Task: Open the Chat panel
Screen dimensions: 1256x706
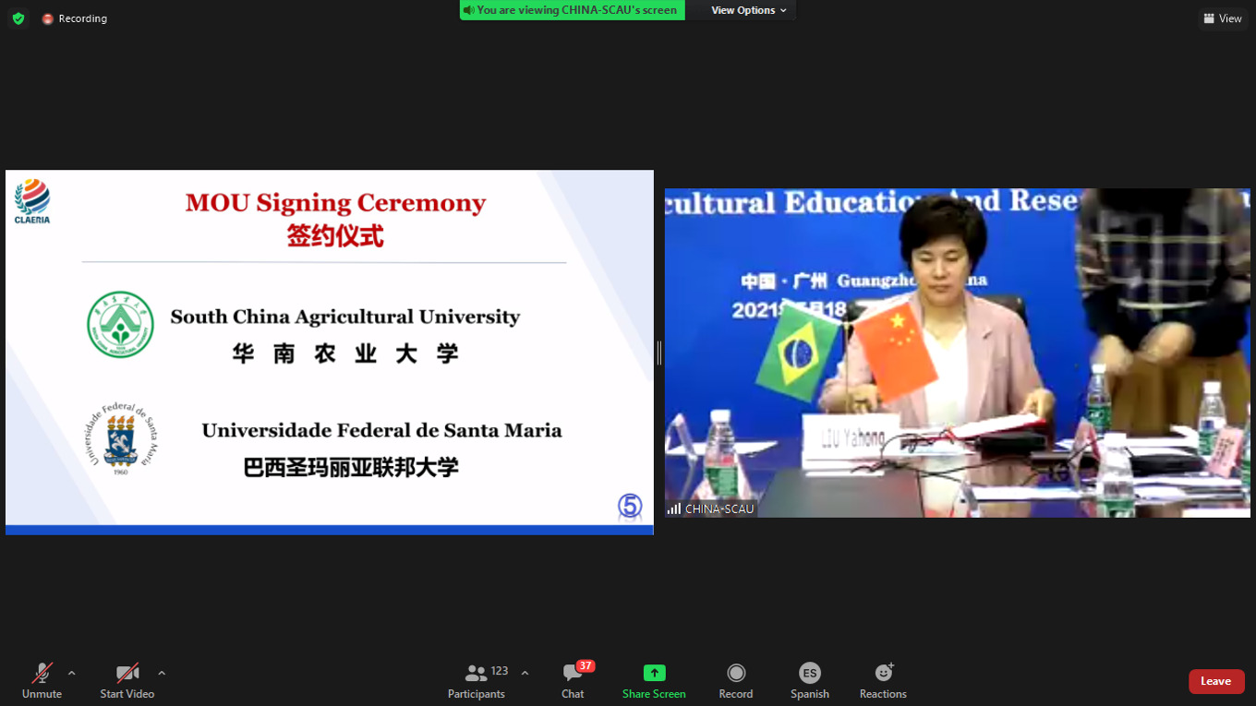Action: pos(573,681)
